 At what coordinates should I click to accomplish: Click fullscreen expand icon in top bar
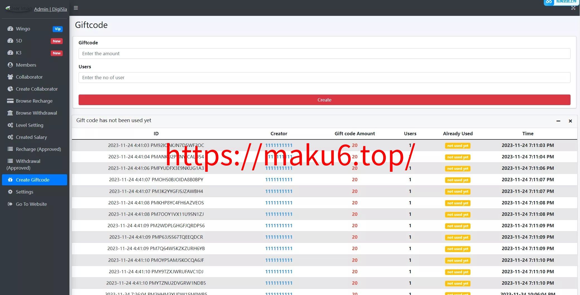point(573,8)
